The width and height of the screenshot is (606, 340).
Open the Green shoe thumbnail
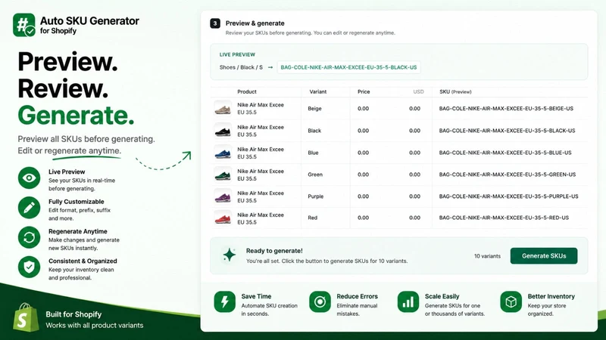click(223, 175)
